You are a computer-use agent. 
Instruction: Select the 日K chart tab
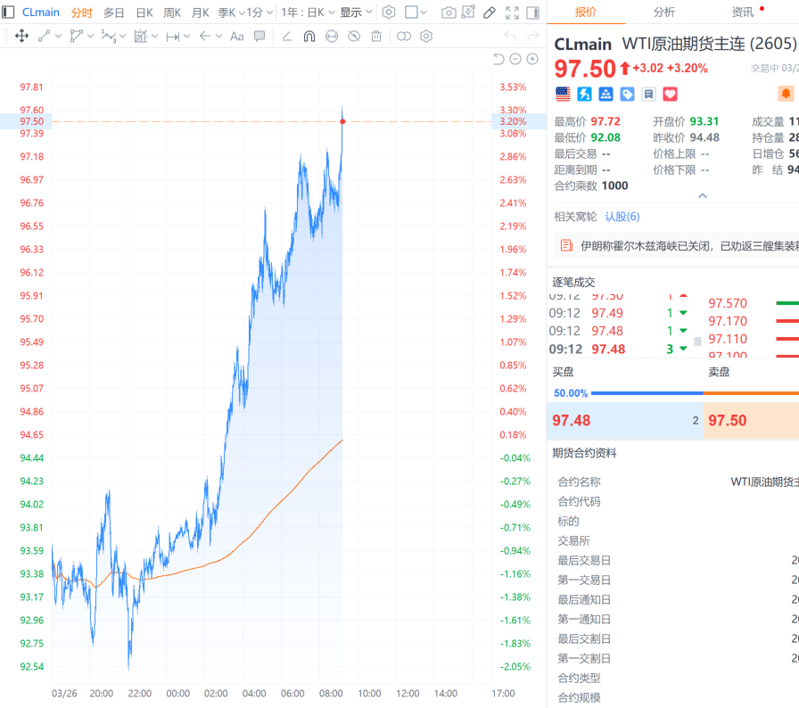pyautogui.click(x=144, y=12)
